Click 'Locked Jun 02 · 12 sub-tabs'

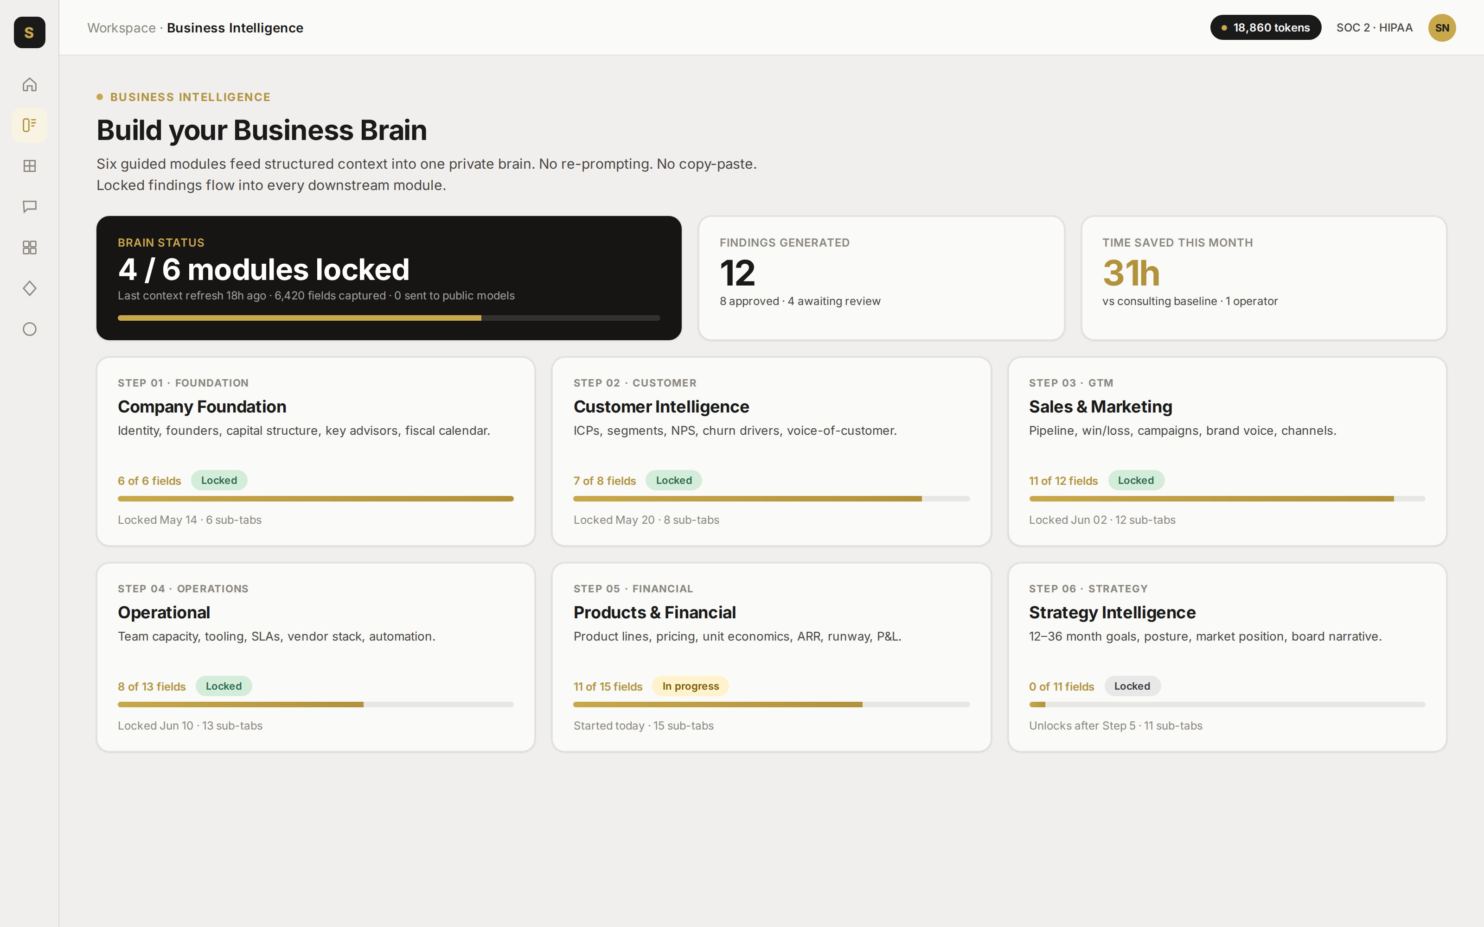tap(1102, 520)
